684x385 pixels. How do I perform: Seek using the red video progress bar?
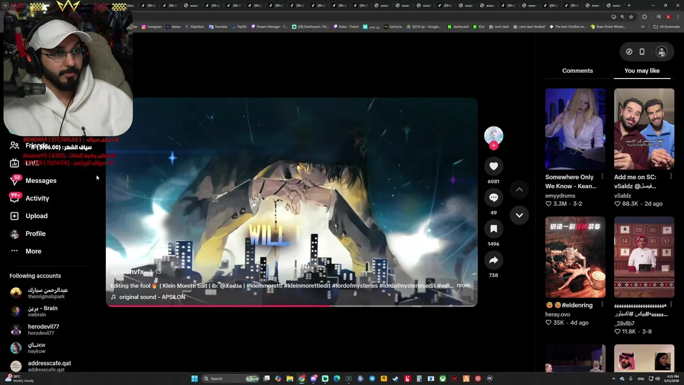(x=291, y=306)
